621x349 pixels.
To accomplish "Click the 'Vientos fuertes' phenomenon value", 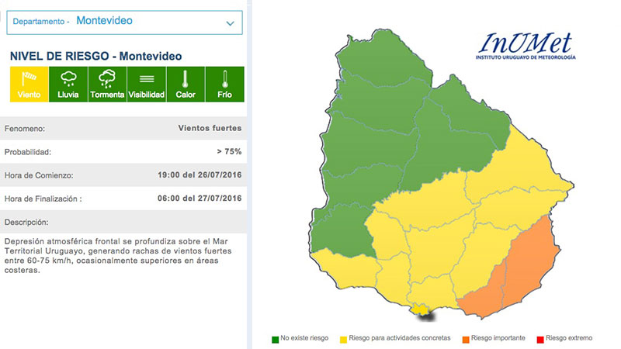I will pos(210,128).
